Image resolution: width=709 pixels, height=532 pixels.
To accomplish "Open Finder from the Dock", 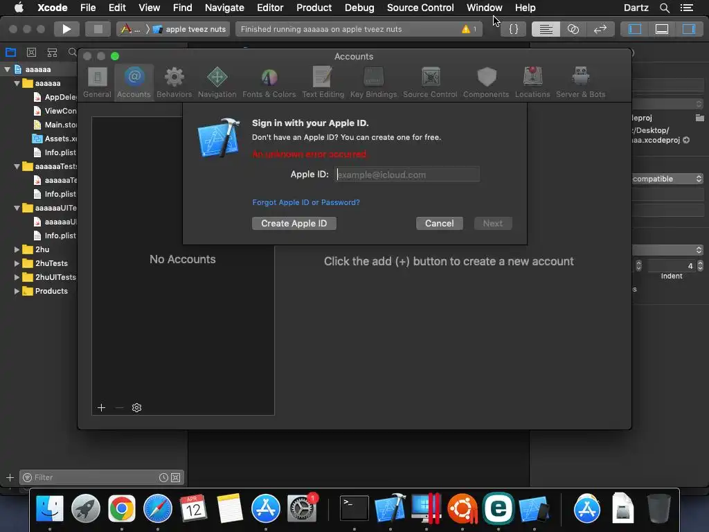I will point(49,508).
